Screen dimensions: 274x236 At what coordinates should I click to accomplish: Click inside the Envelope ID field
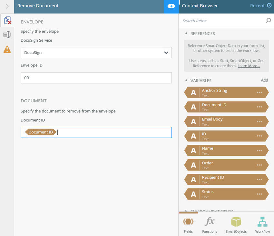(x=96, y=78)
